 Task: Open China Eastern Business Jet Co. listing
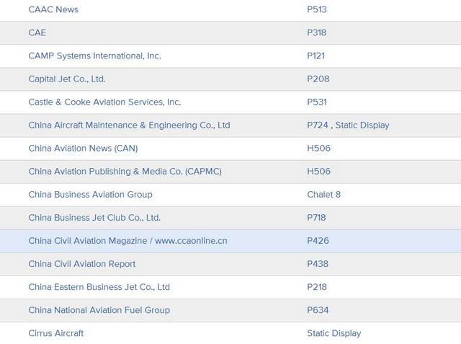click(99, 286)
